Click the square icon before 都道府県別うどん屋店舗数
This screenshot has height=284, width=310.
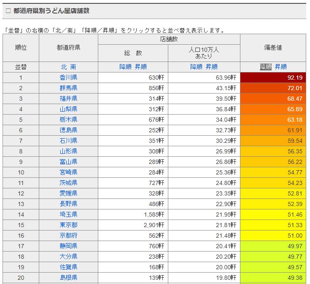coord(8,11)
